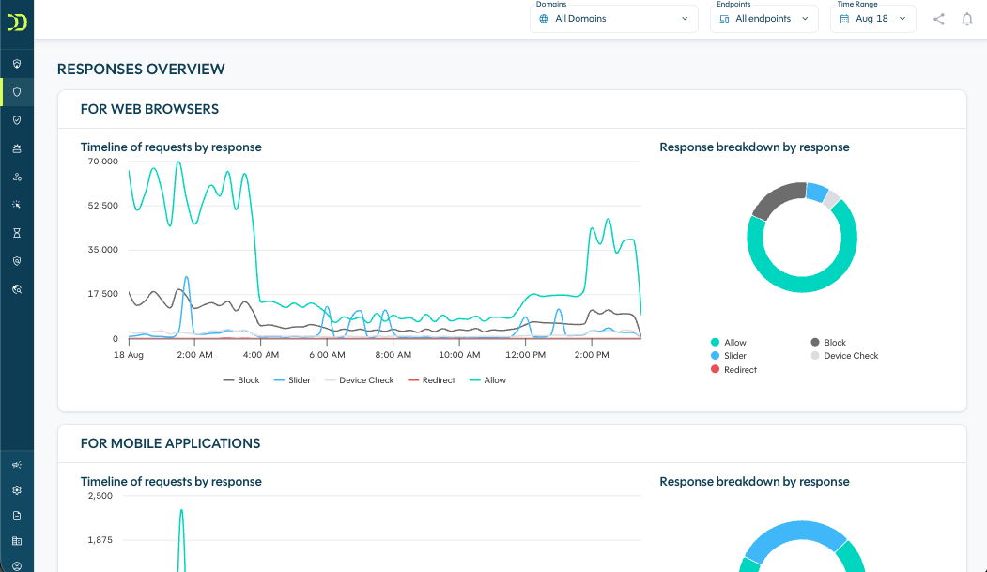Open the settings gear in sidebar
This screenshot has height=572, width=987.
coord(17,490)
